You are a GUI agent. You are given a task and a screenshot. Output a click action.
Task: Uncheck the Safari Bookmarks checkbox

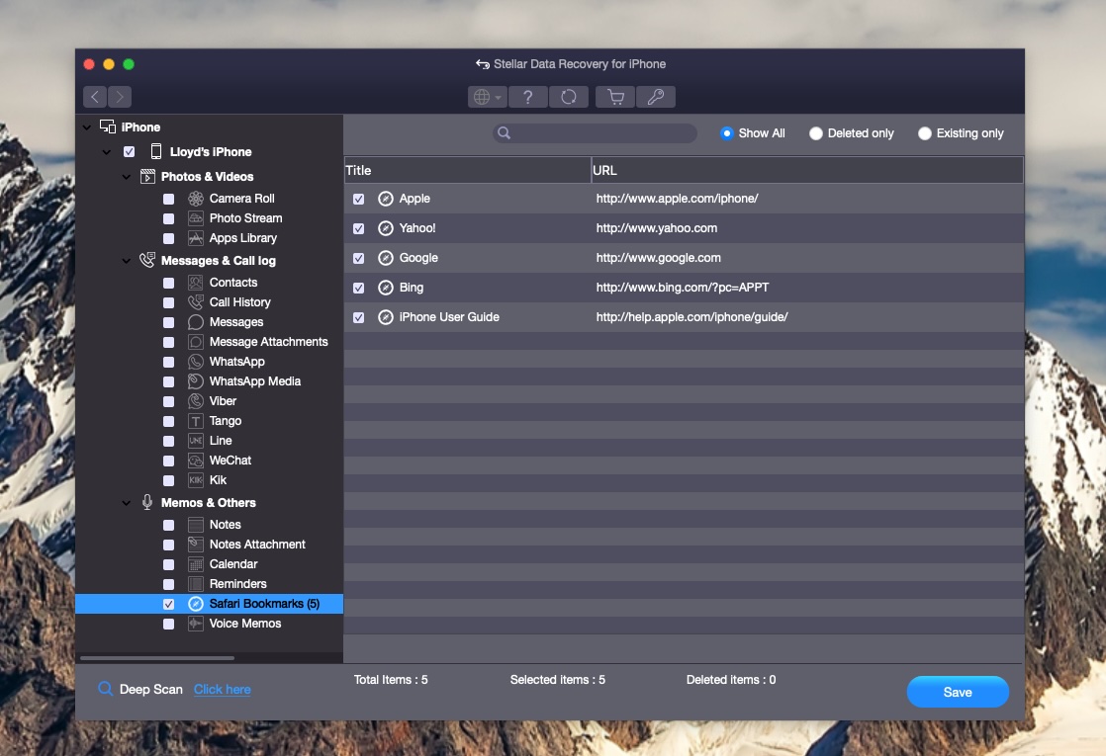tap(168, 604)
